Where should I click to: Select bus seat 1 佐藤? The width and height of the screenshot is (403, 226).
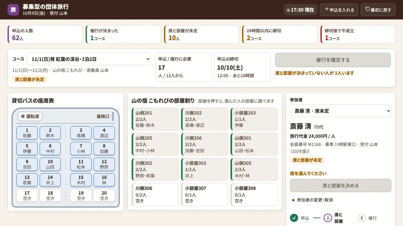[x=27, y=133]
